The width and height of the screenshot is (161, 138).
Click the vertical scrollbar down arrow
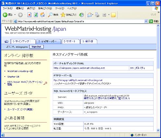pos(158,130)
